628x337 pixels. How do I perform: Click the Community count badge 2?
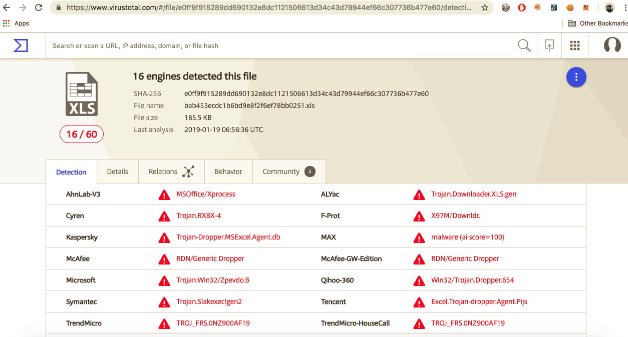pos(310,171)
